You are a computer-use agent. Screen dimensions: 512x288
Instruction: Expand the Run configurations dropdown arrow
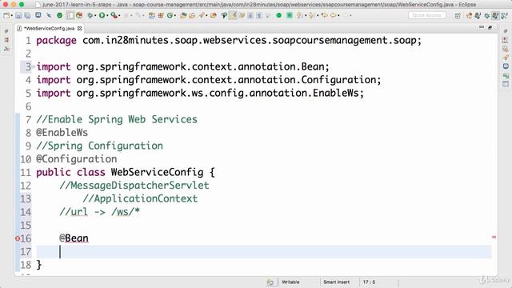click(x=107, y=16)
